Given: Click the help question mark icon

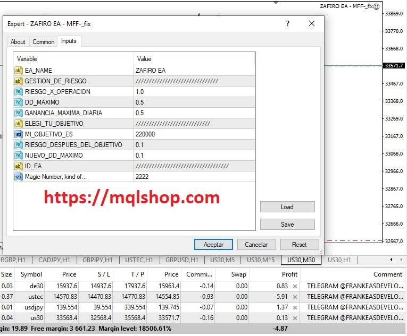Looking at the screenshot, I should coord(288,23).
